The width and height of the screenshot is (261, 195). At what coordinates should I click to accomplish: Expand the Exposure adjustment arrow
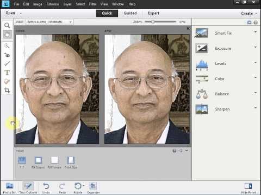[256, 47]
